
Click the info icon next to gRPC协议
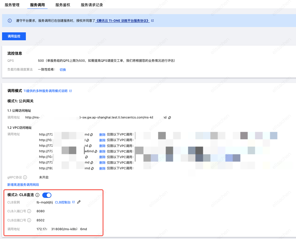25,177
